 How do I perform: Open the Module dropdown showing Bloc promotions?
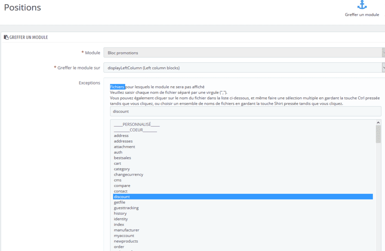[244, 53]
